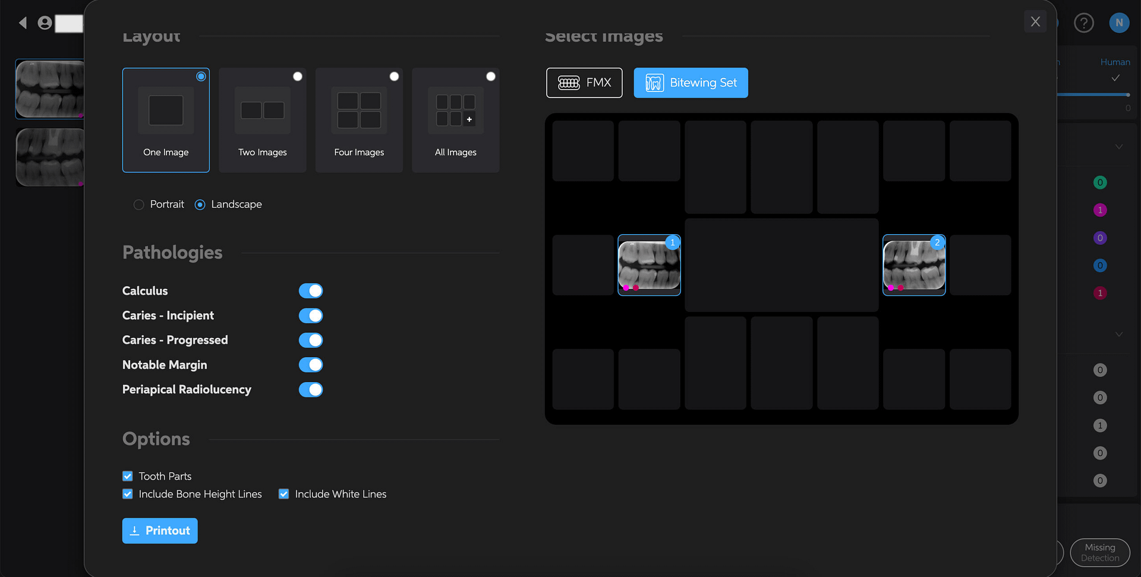This screenshot has width=1141, height=577.
Task: Click the Printout button
Action: 159,531
